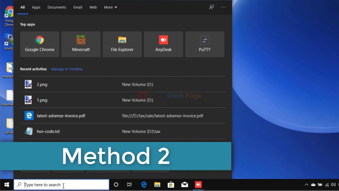Open PuTTY from Top apps
Screen dimensions: 339x191
(205, 44)
